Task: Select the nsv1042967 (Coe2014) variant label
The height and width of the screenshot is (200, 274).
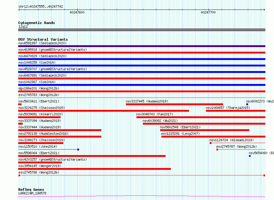Action: tap(37, 82)
